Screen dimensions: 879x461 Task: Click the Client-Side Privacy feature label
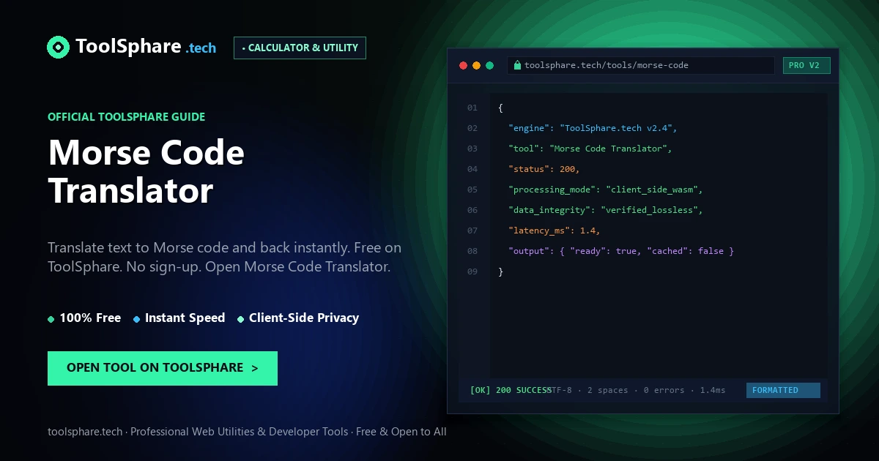click(x=304, y=318)
